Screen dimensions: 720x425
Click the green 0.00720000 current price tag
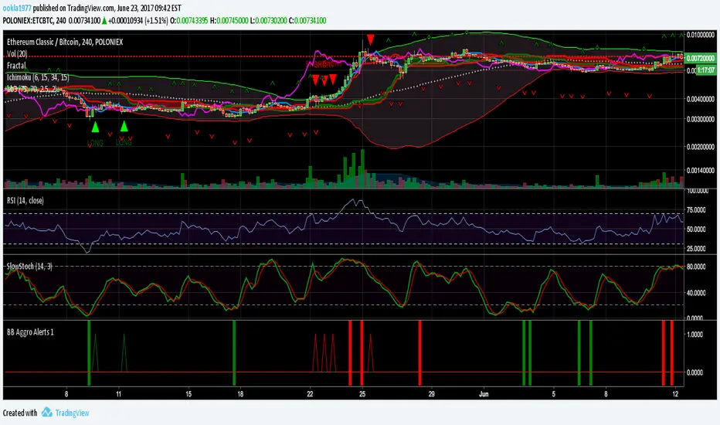(701, 59)
